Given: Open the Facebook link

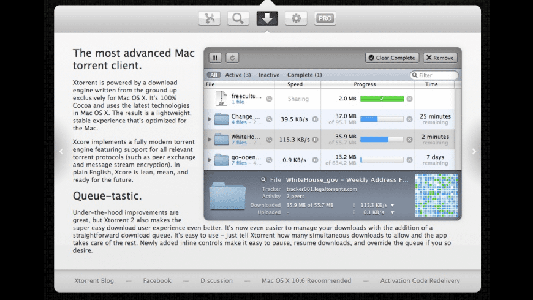Looking at the screenshot, I should [157, 280].
